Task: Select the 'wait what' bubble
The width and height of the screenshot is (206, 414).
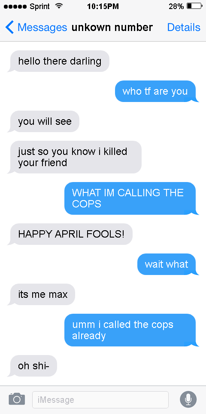Action: pos(168,264)
